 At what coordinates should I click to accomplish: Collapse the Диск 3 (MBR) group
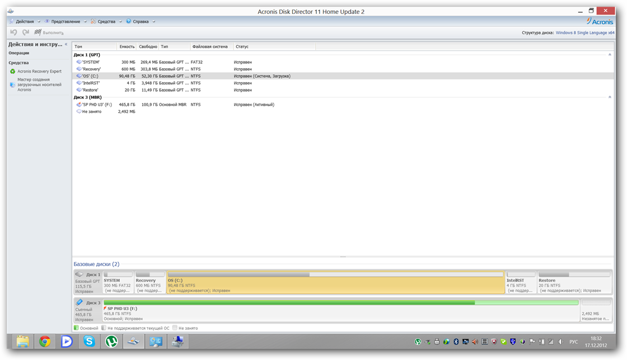pyautogui.click(x=610, y=97)
